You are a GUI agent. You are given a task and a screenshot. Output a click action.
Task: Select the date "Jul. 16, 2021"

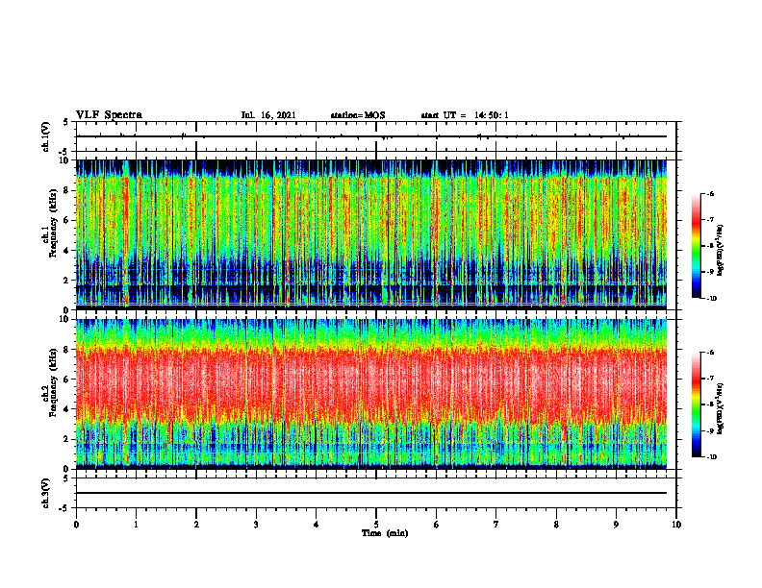pos(268,115)
